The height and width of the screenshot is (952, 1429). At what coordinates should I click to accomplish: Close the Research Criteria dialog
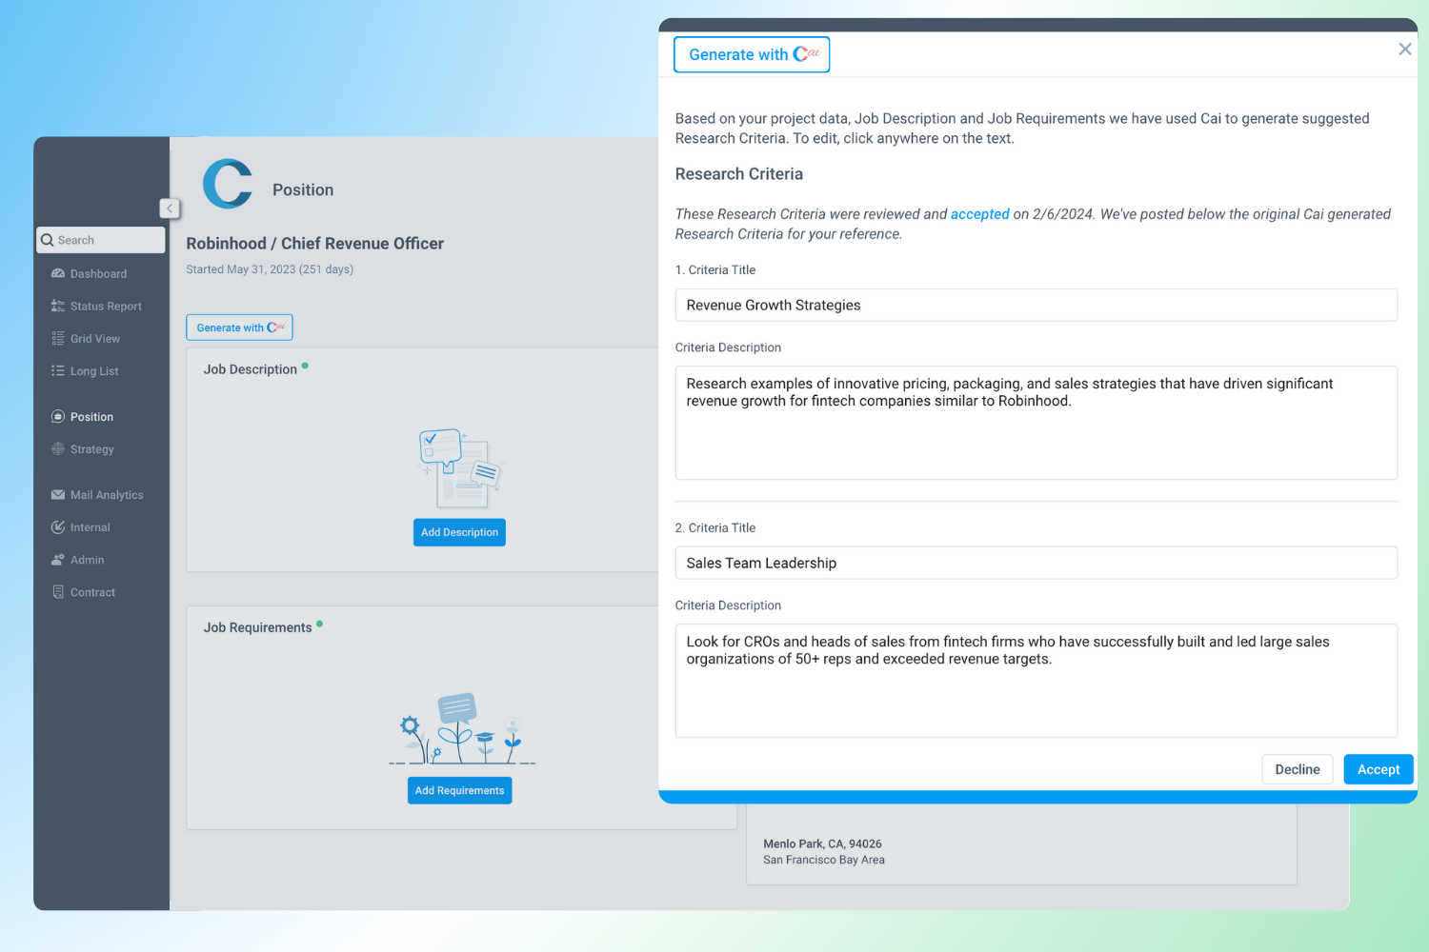pyautogui.click(x=1404, y=49)
